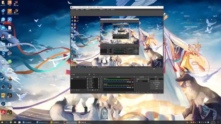Open the File menu in OBS
This screenshot has height=124, width=221.
pos(73,10)
